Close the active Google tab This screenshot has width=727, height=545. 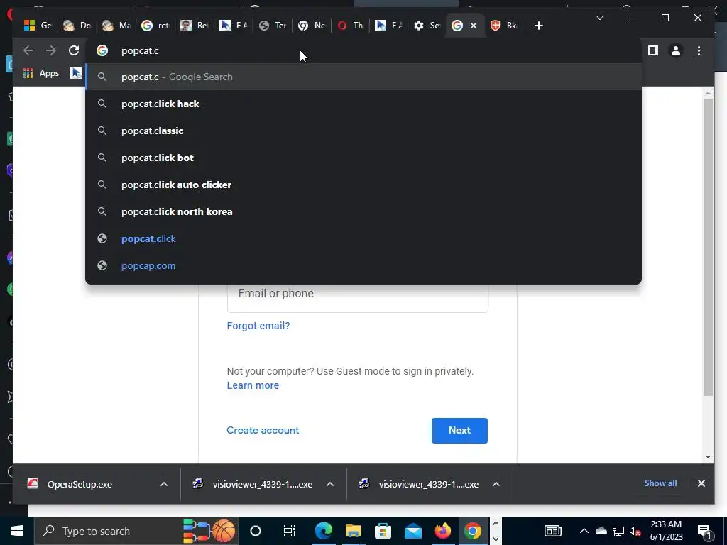(x=474, y=26)
